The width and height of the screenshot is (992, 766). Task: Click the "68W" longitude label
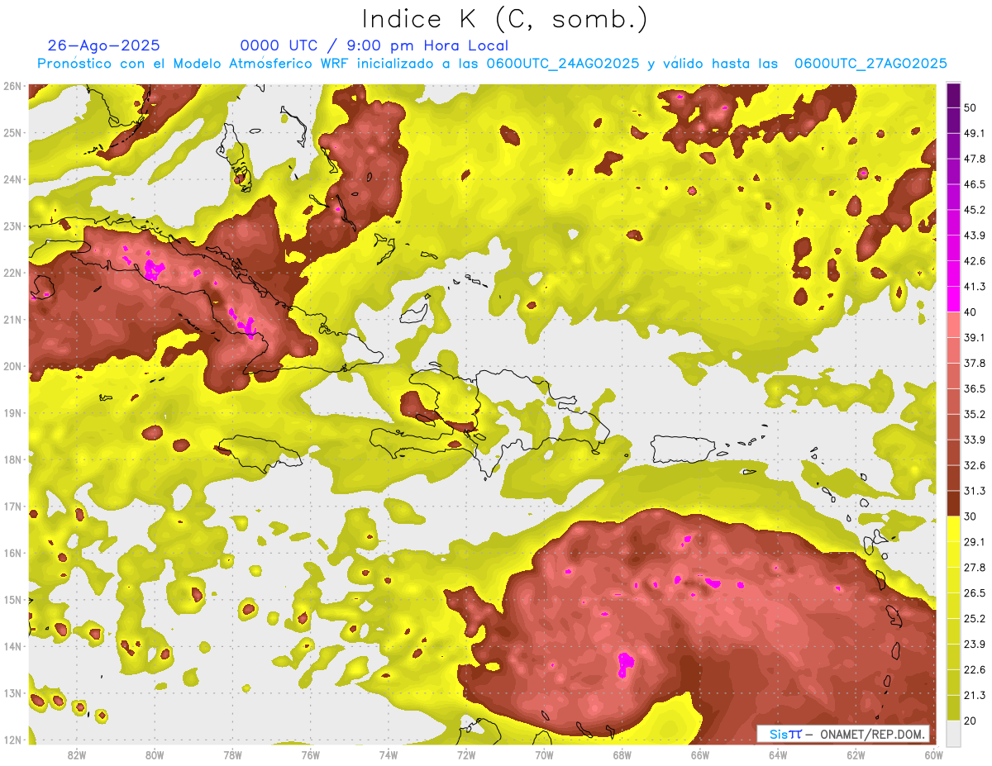click(622, 755)
